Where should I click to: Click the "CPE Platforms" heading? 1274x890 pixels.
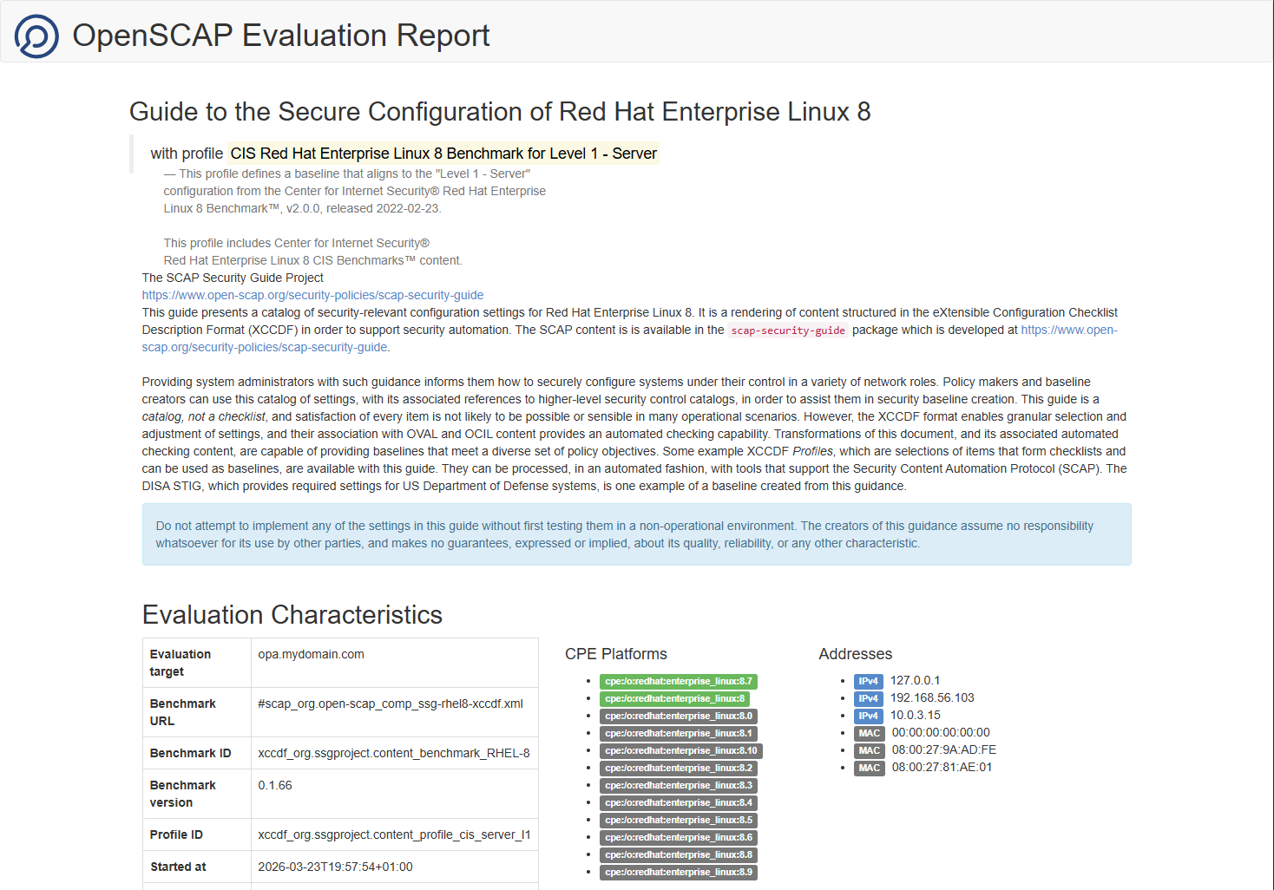tap(616, 654)
